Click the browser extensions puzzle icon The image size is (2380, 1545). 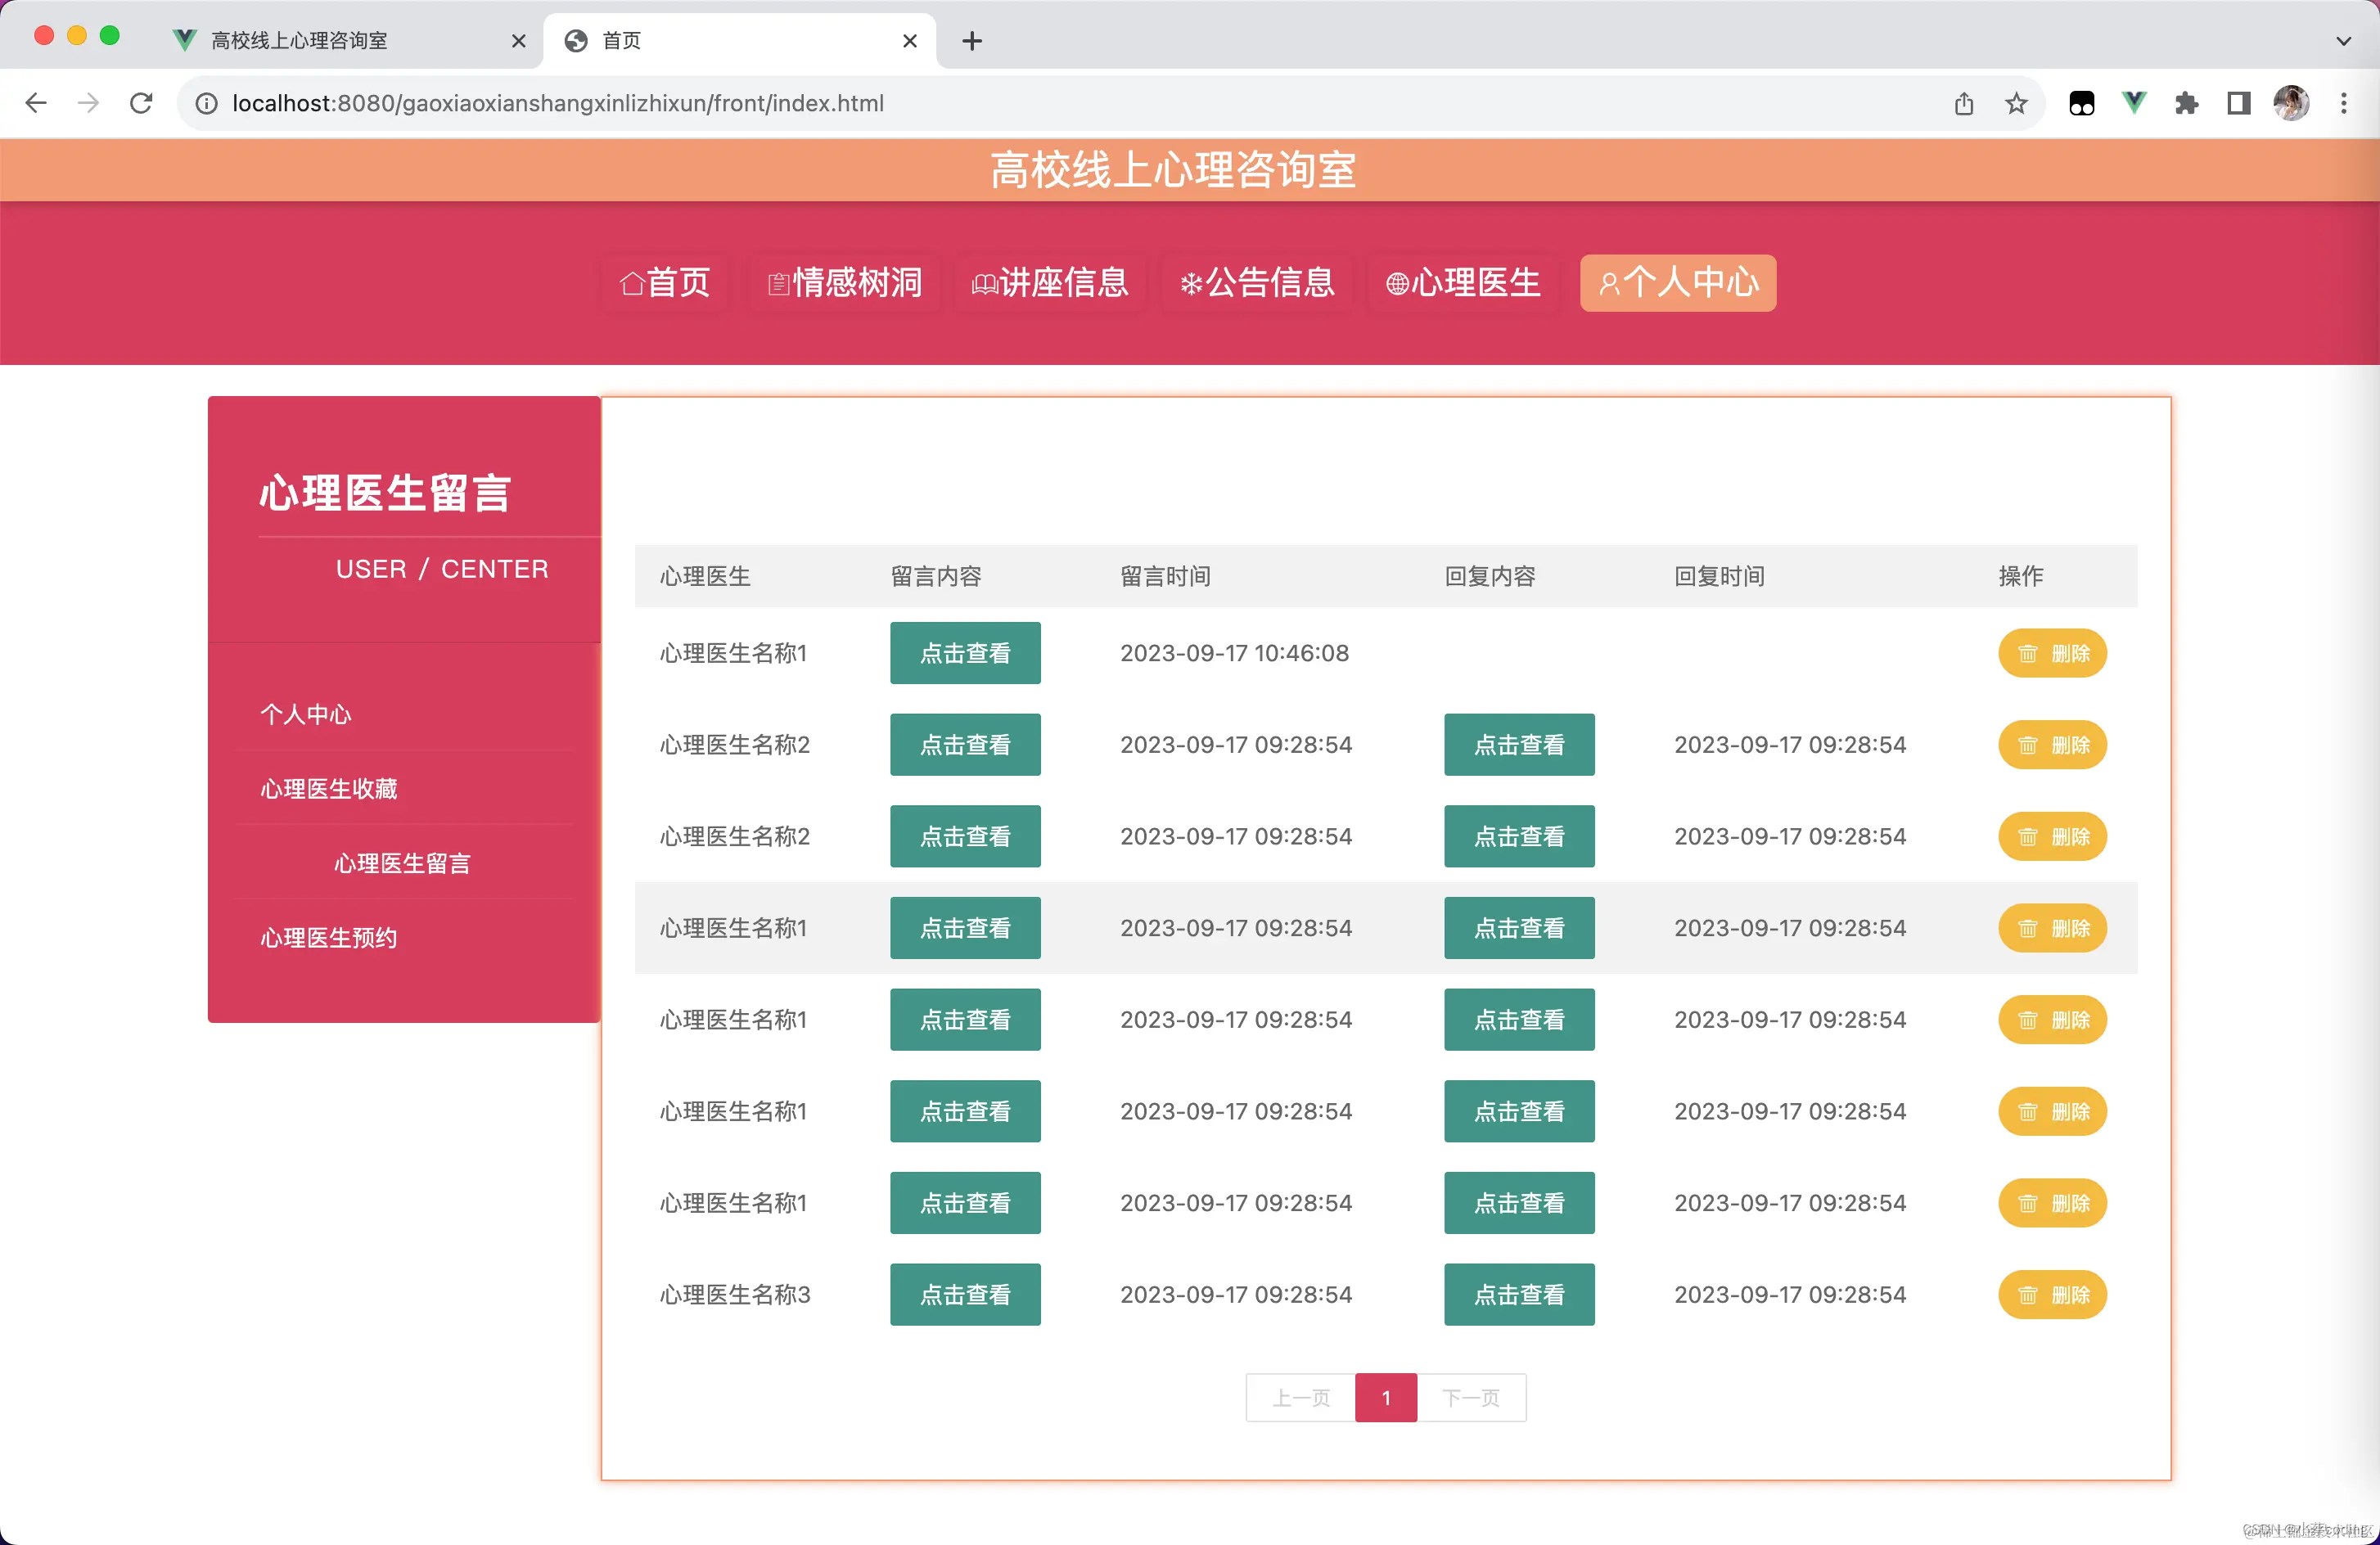tap(2186, 103)
